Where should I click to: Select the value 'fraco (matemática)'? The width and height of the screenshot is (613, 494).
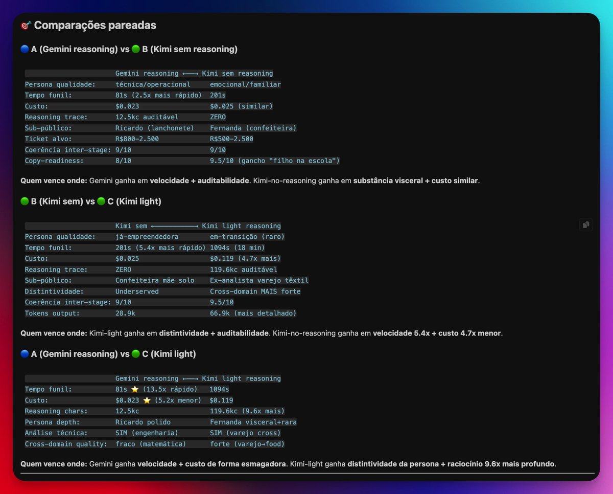pos(151,444)
